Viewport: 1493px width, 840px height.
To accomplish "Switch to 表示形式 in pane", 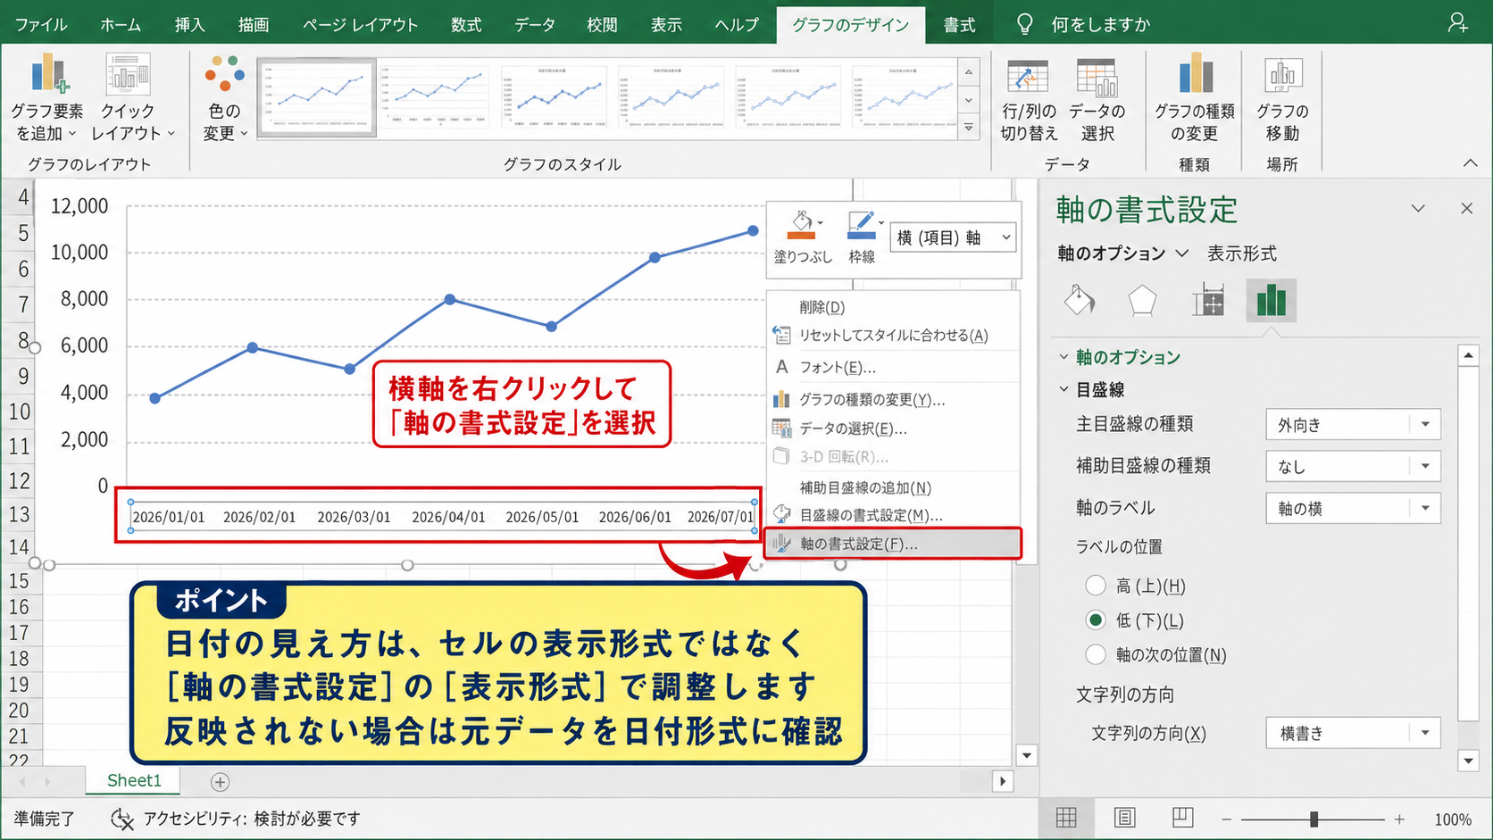I will [x=1241, y=254].
